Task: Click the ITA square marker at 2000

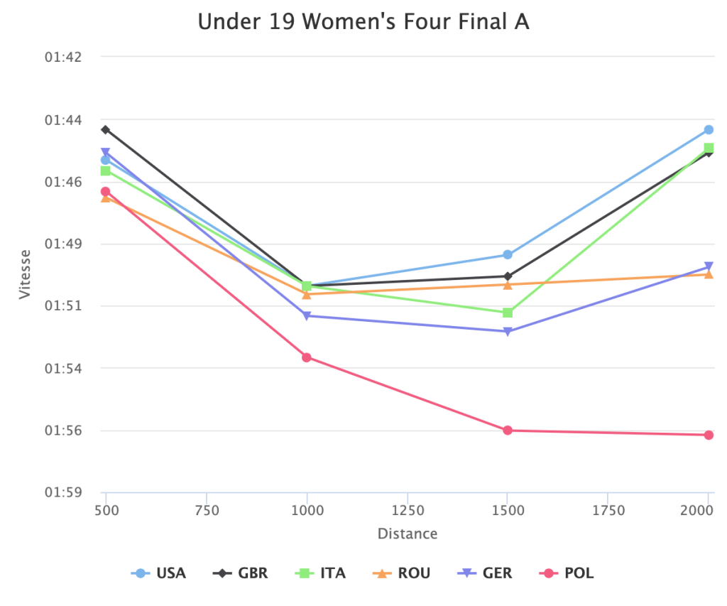Action: click(709, 148)
